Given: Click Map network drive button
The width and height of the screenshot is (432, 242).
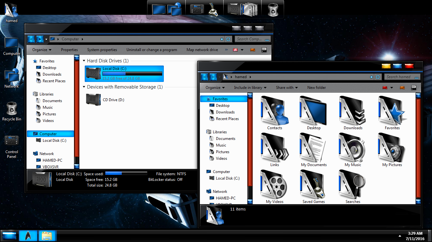Looking at the screenshot, I should pos(202,50).
